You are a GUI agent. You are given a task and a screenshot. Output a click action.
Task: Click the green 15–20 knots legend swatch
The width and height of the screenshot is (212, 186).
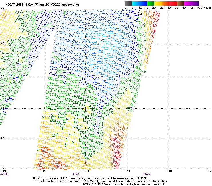[x=151, y=3]
